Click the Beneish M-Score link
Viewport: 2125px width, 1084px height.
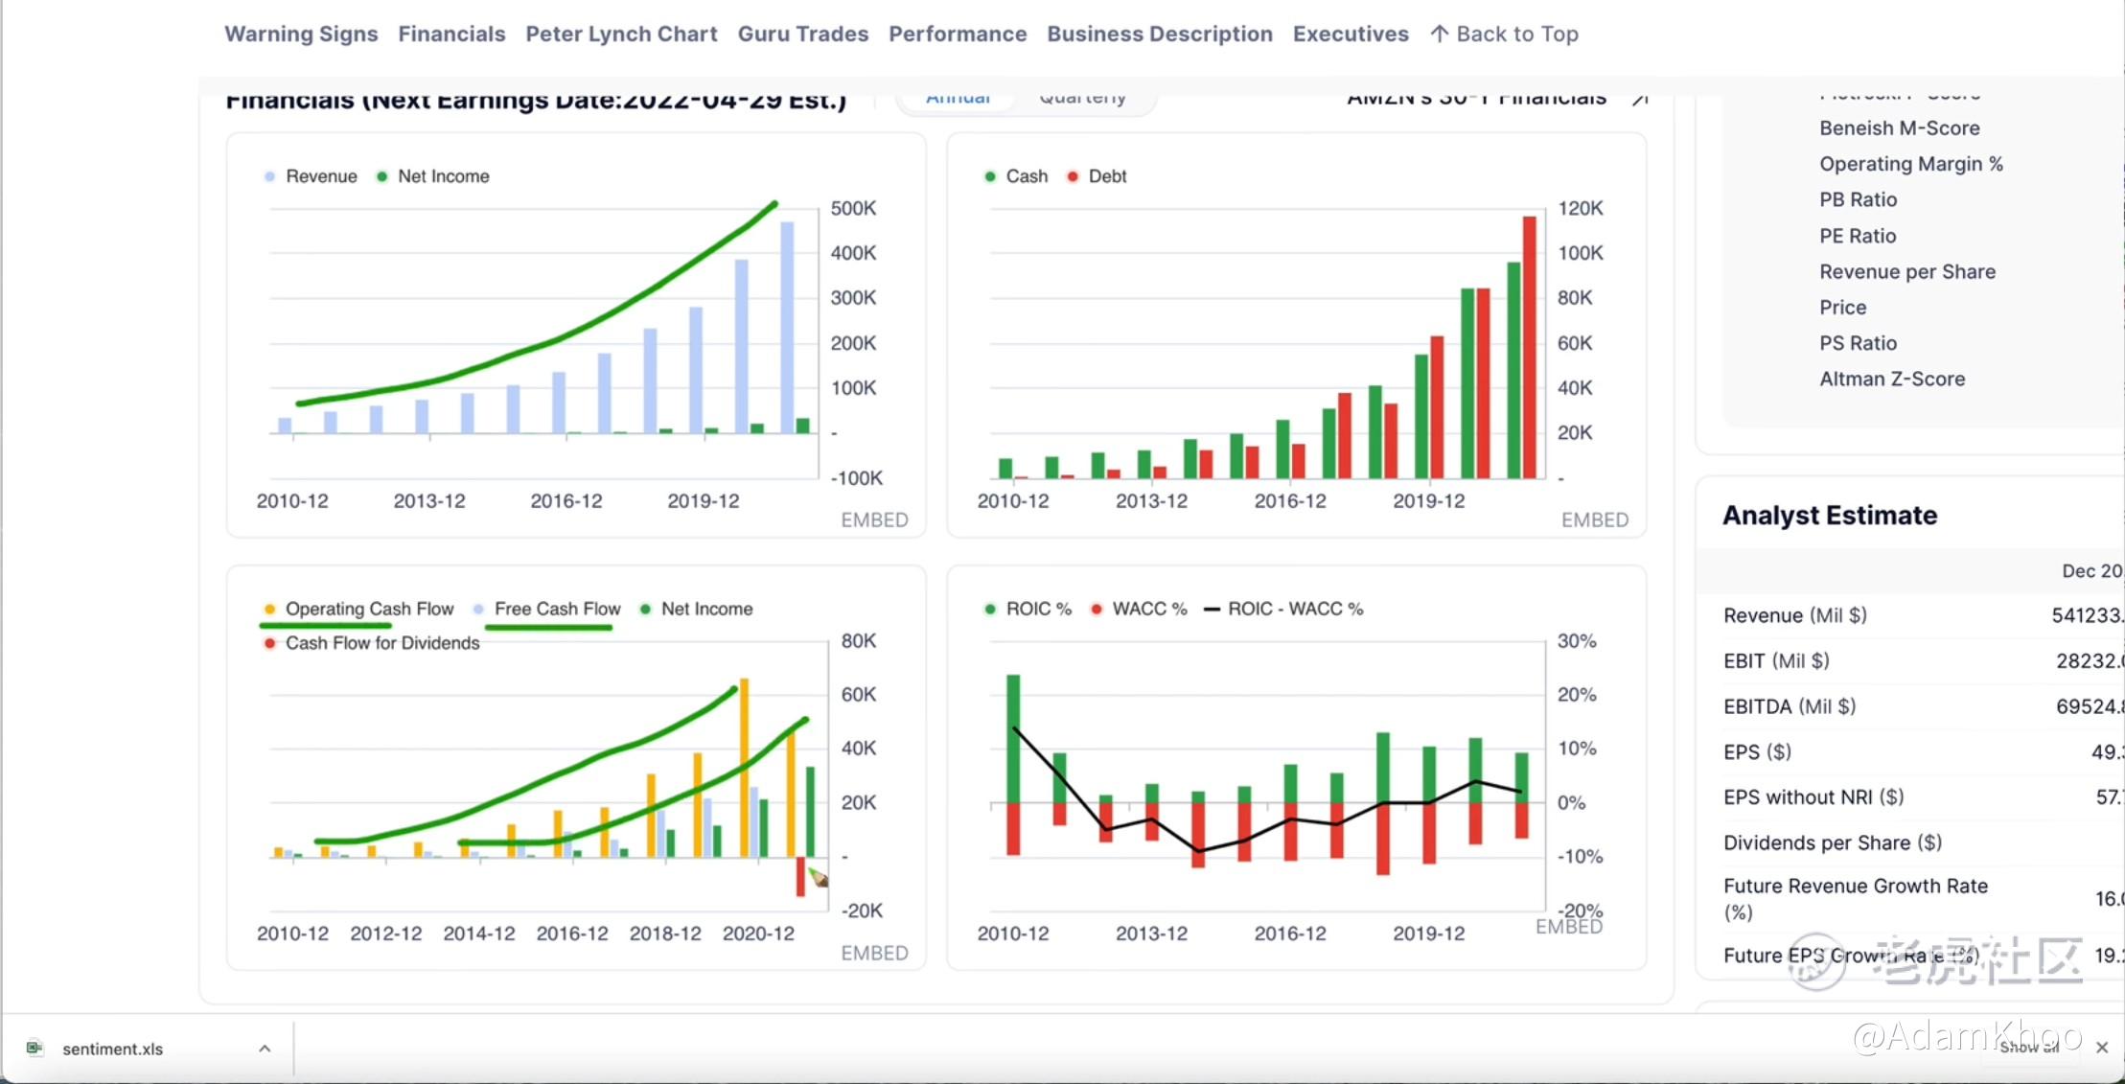point(1899,128)
